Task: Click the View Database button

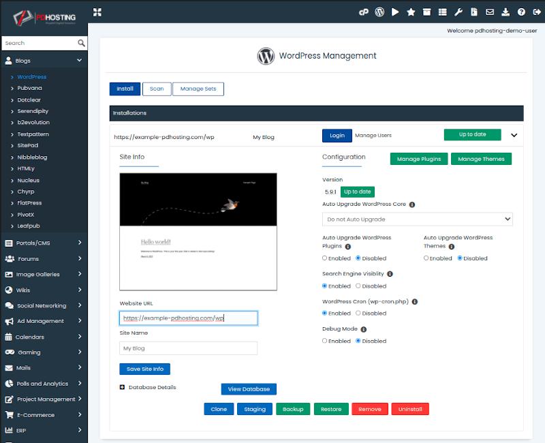Action: point(249,389)
